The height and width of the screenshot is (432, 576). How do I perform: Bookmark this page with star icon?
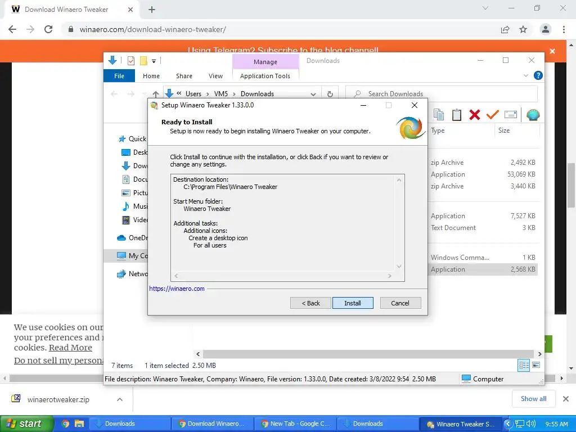coord(523,29)
